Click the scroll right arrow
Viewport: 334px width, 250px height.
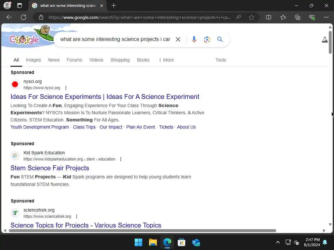(x=324, y=231)
